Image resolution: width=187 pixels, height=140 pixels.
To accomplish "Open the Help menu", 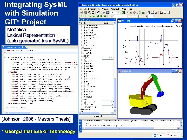I will (x=130, y=9).
